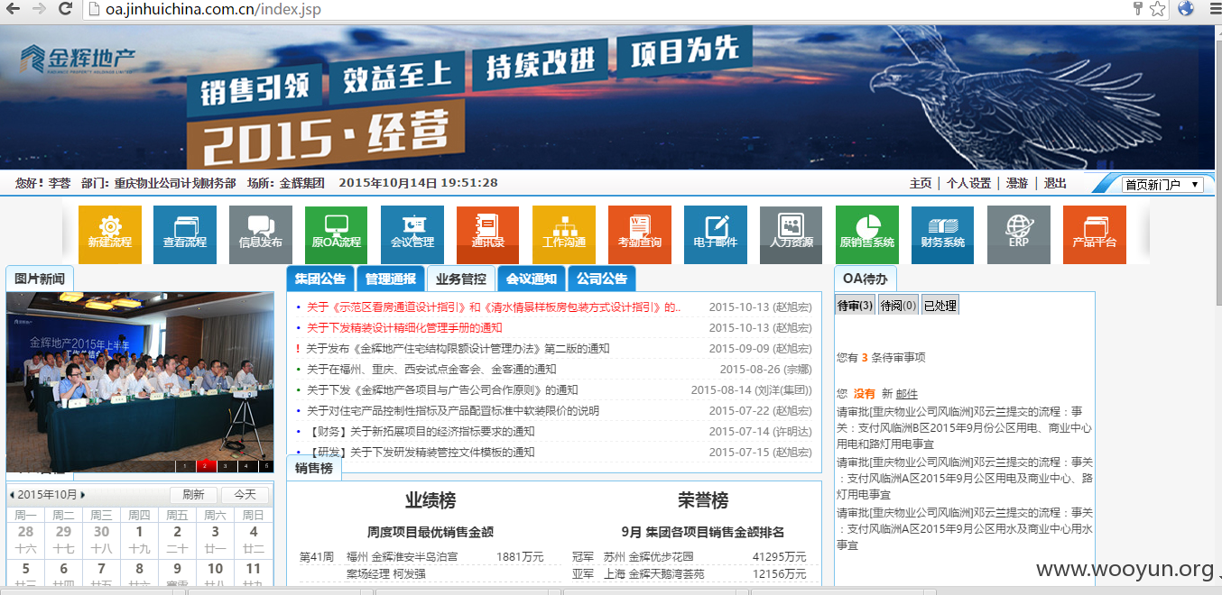Select slide 3 in news slideshow

(226, 466)
